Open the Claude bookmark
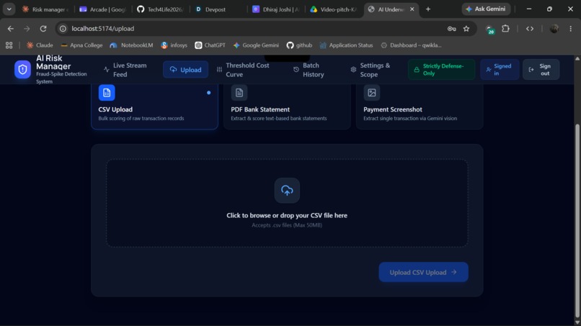Screen dimensions: 581x326 (39, 45)
